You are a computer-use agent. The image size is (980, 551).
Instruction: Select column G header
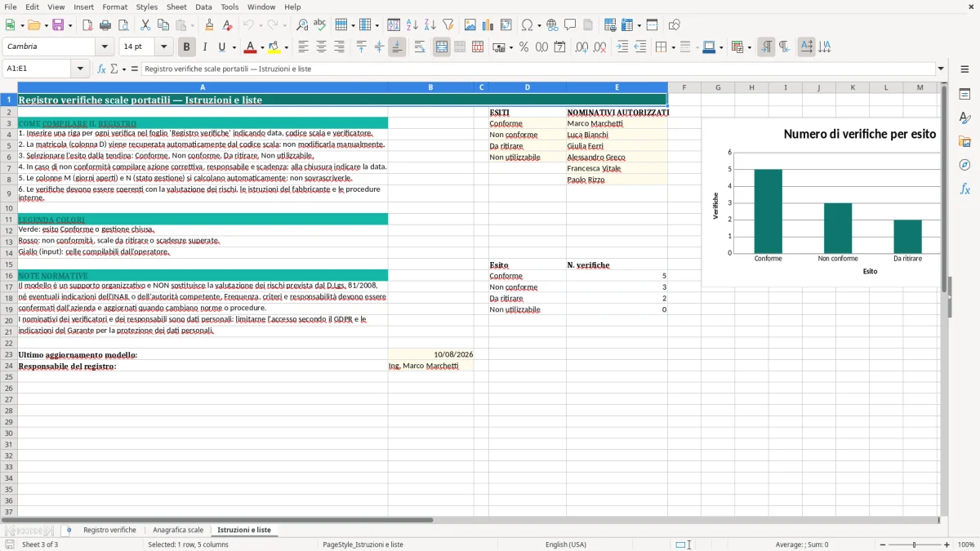click(x=718, y=87)
